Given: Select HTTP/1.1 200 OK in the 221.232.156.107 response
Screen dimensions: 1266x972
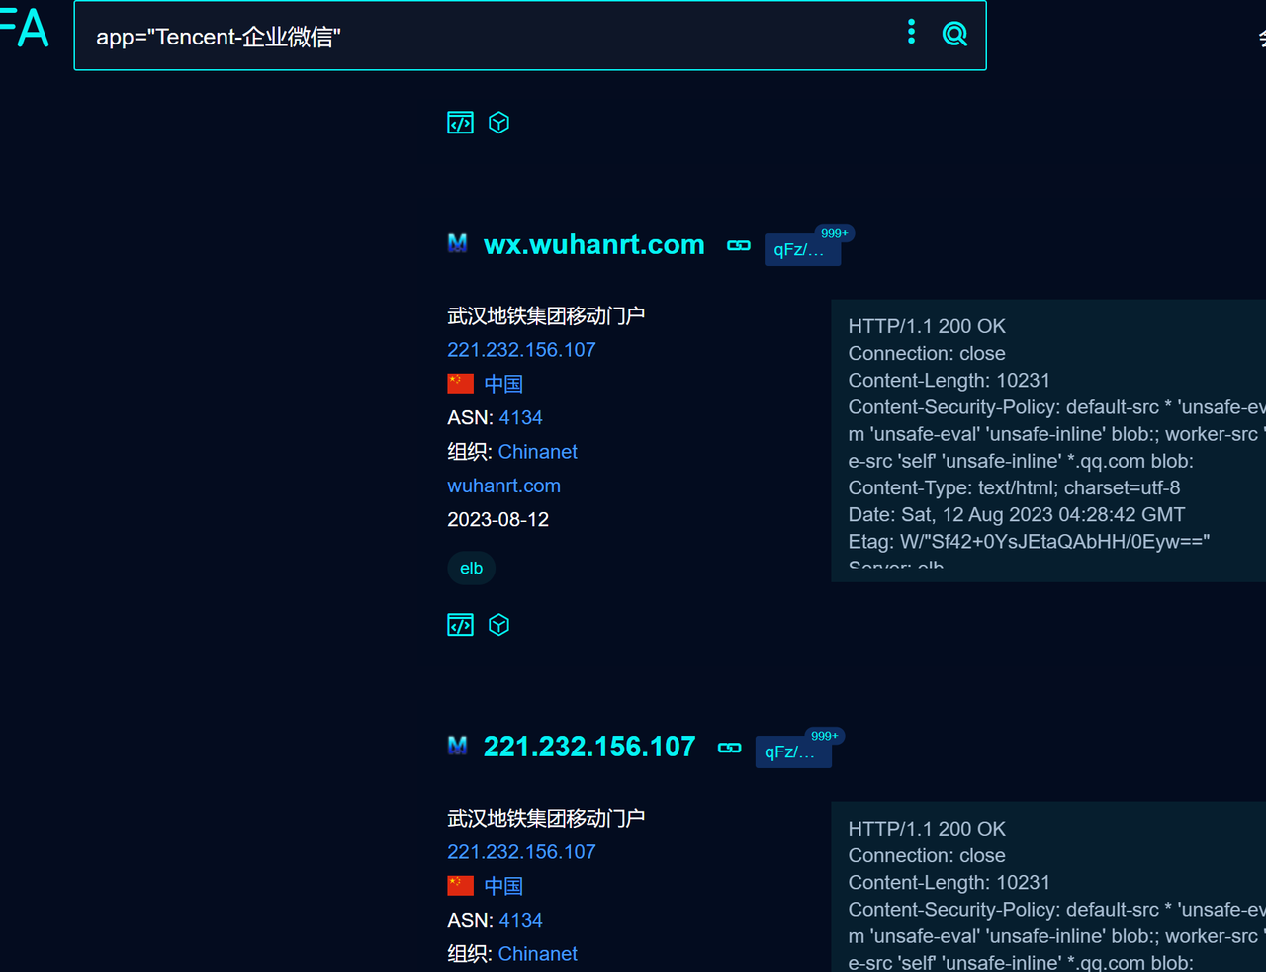Looking at the screenshot, I should point(927,829).
